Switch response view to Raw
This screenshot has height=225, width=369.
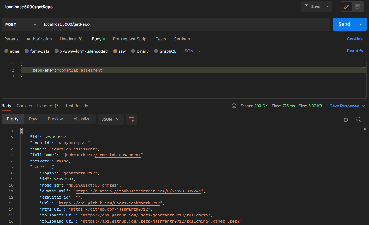pos(33,119)
